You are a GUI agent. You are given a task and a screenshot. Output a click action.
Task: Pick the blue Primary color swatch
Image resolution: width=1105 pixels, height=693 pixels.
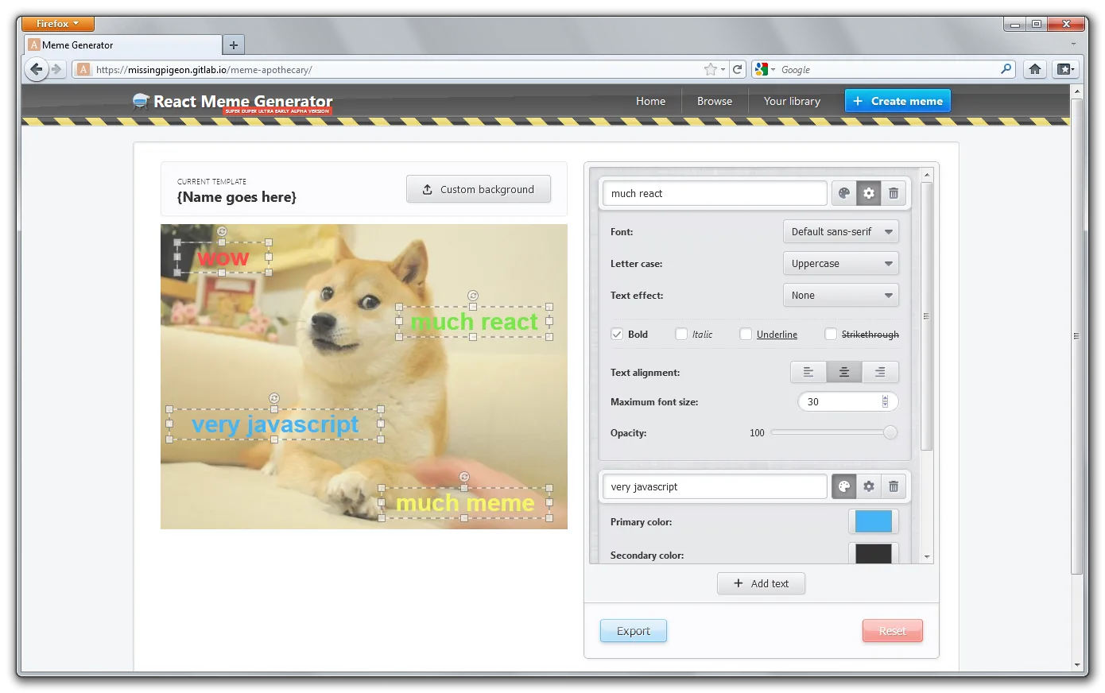click(x=873, y=521)
